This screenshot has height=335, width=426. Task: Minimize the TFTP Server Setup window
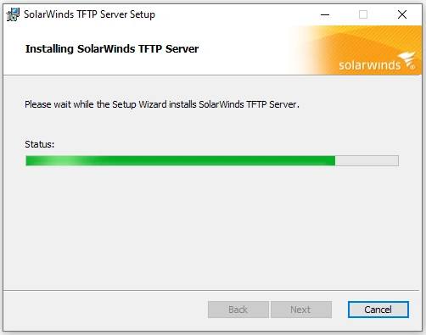[325, 14]
